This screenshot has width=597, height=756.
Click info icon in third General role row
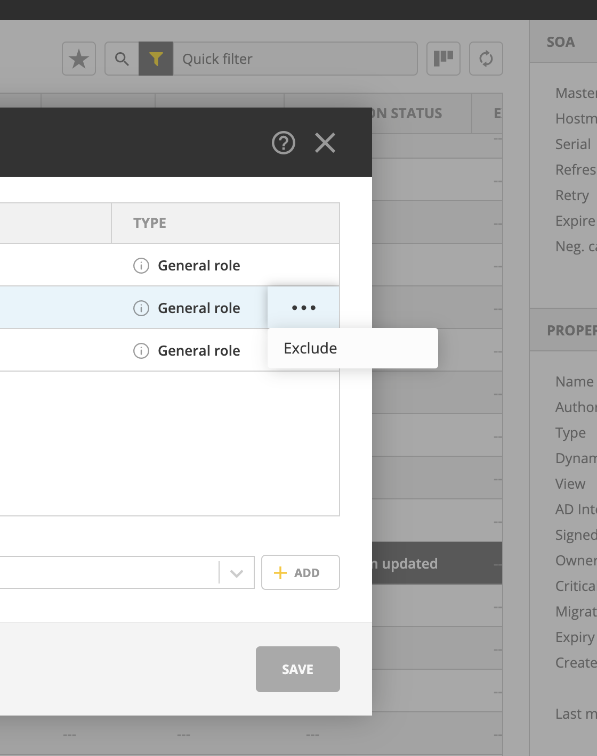click(x=141, y=350)
